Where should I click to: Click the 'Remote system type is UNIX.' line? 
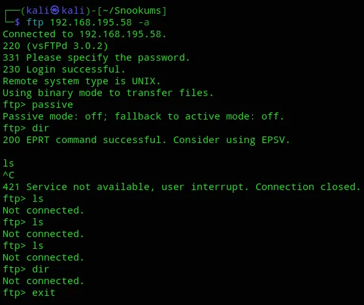click(x=82, y=81)
